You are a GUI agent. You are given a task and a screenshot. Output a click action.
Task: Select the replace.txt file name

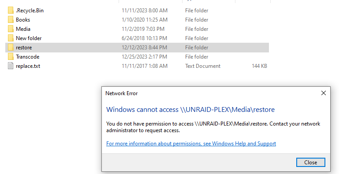point(28,66)
